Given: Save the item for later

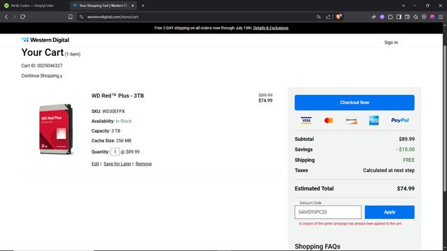Looking at the screenshot, I should 117,164.
